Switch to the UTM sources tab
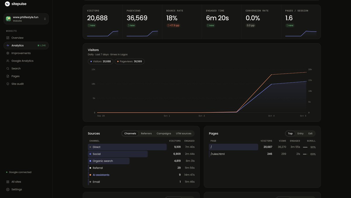Image resolution: width=351 pixels, height=198 pixels. [x=184, y=134]
